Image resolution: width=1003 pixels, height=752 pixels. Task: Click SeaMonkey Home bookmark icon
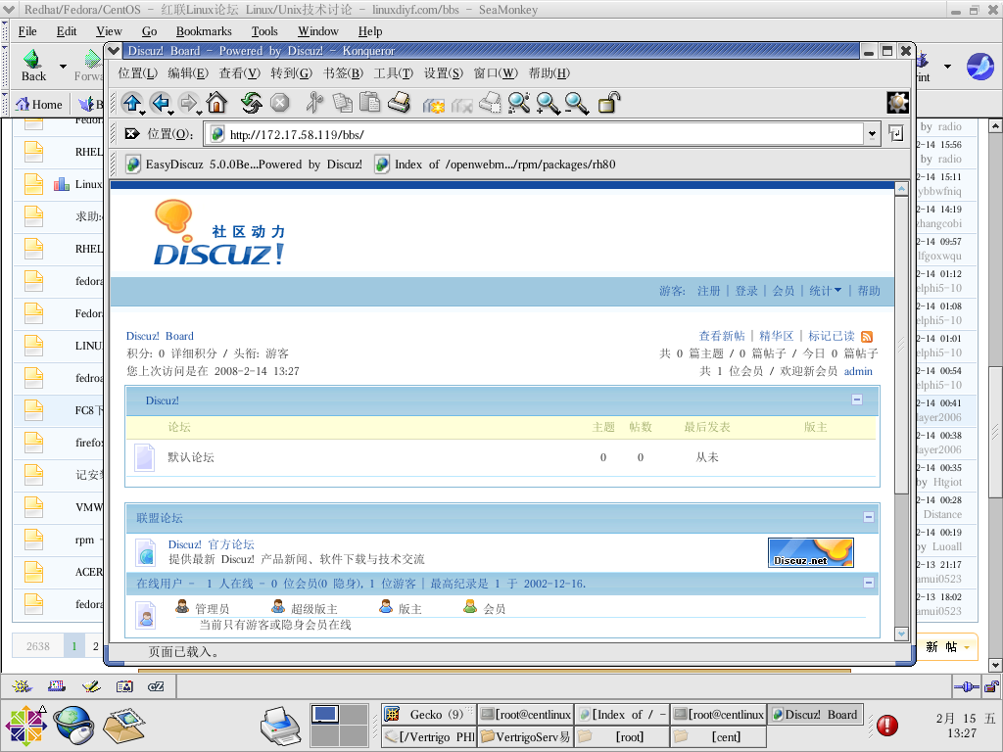click(39, 104)
